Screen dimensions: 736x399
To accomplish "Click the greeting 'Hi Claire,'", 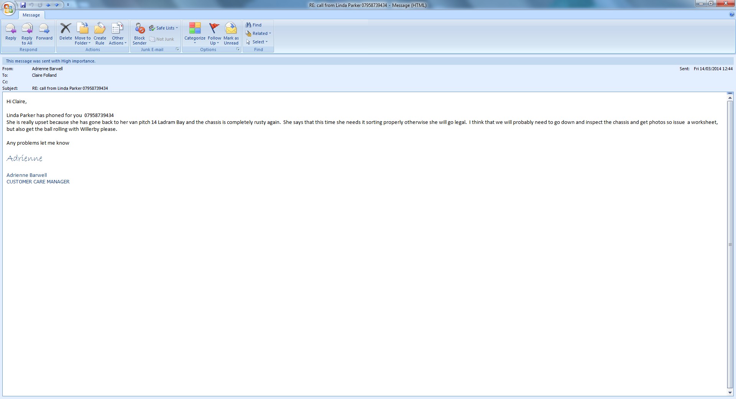I will [16, 102].
